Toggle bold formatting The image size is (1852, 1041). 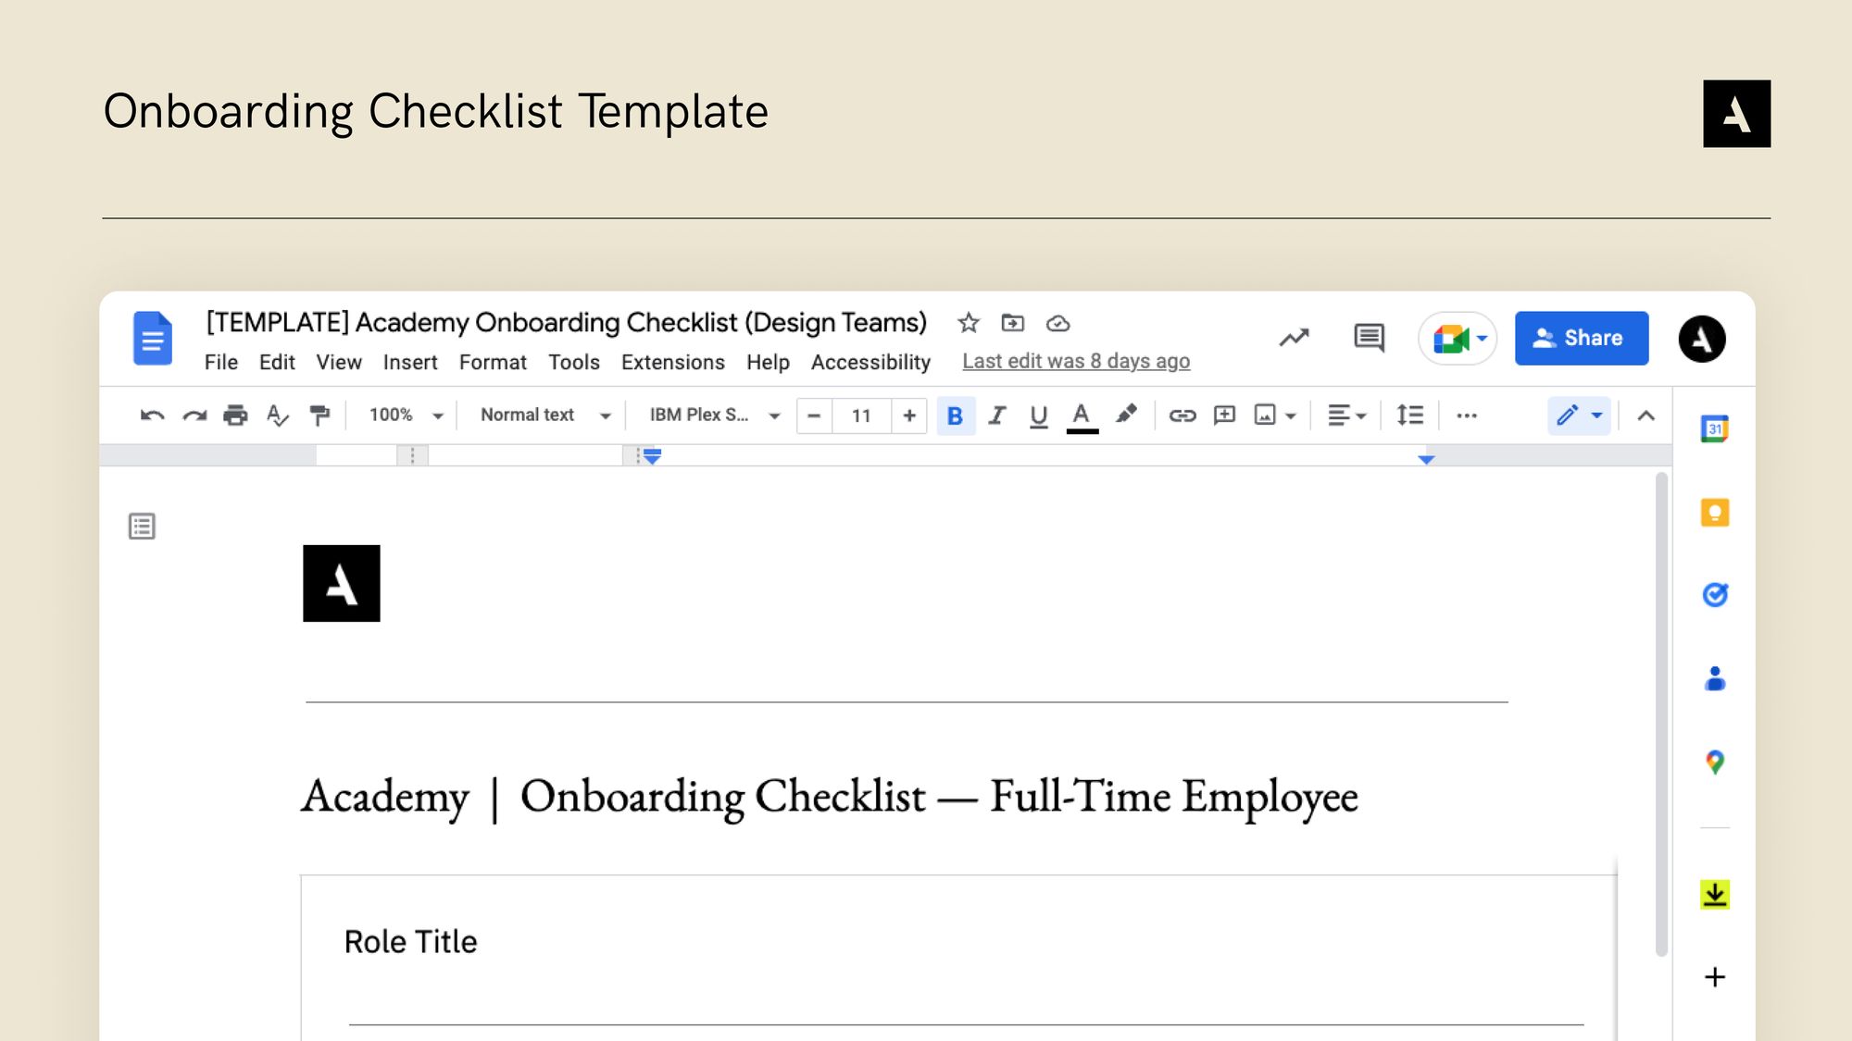point(956,415)
